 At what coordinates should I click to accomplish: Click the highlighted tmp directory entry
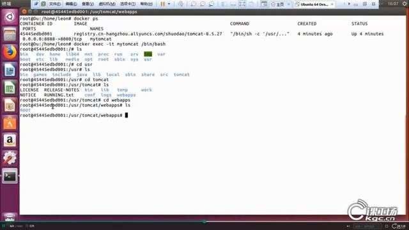tap(148, 54)
